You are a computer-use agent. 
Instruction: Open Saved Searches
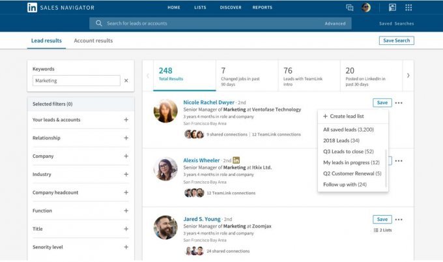pos(396,23)
